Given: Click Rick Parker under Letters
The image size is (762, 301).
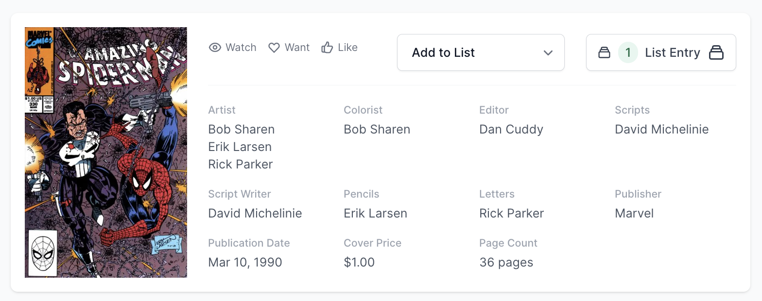Looking at the screenshot, I should (511, 213).
